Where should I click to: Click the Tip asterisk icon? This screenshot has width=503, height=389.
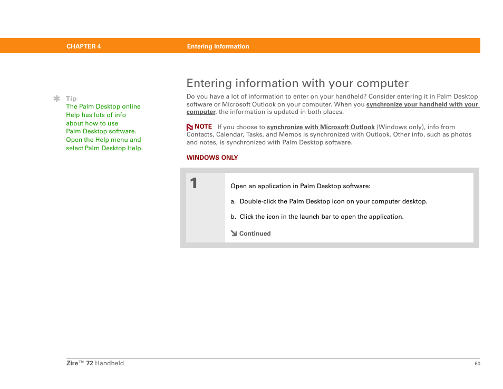[x=57, y=99]
